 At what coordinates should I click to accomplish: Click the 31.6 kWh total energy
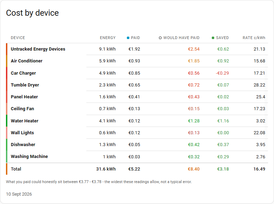[x=106, y=169]
